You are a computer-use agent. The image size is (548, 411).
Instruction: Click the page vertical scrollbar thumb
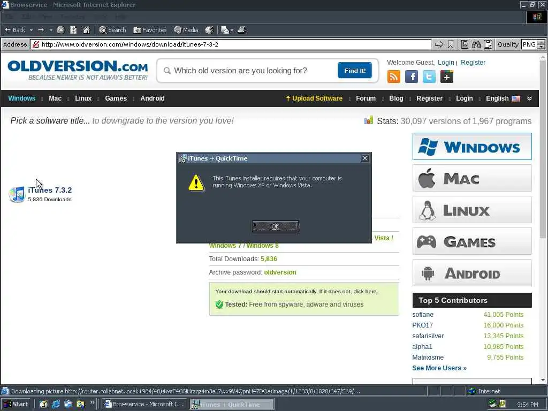[543, 150]
